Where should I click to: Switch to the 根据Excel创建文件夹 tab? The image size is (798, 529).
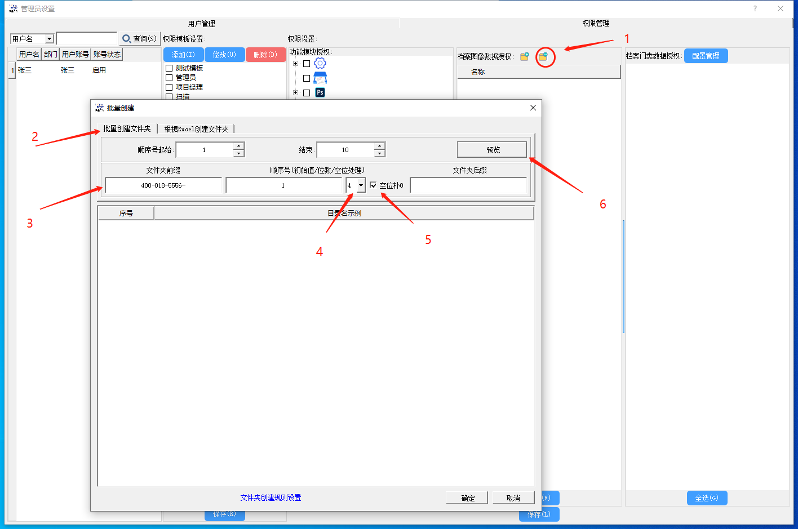196,129
